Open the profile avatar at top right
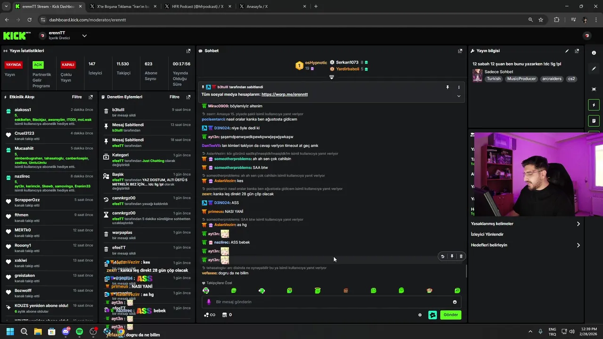 [587, 36]
